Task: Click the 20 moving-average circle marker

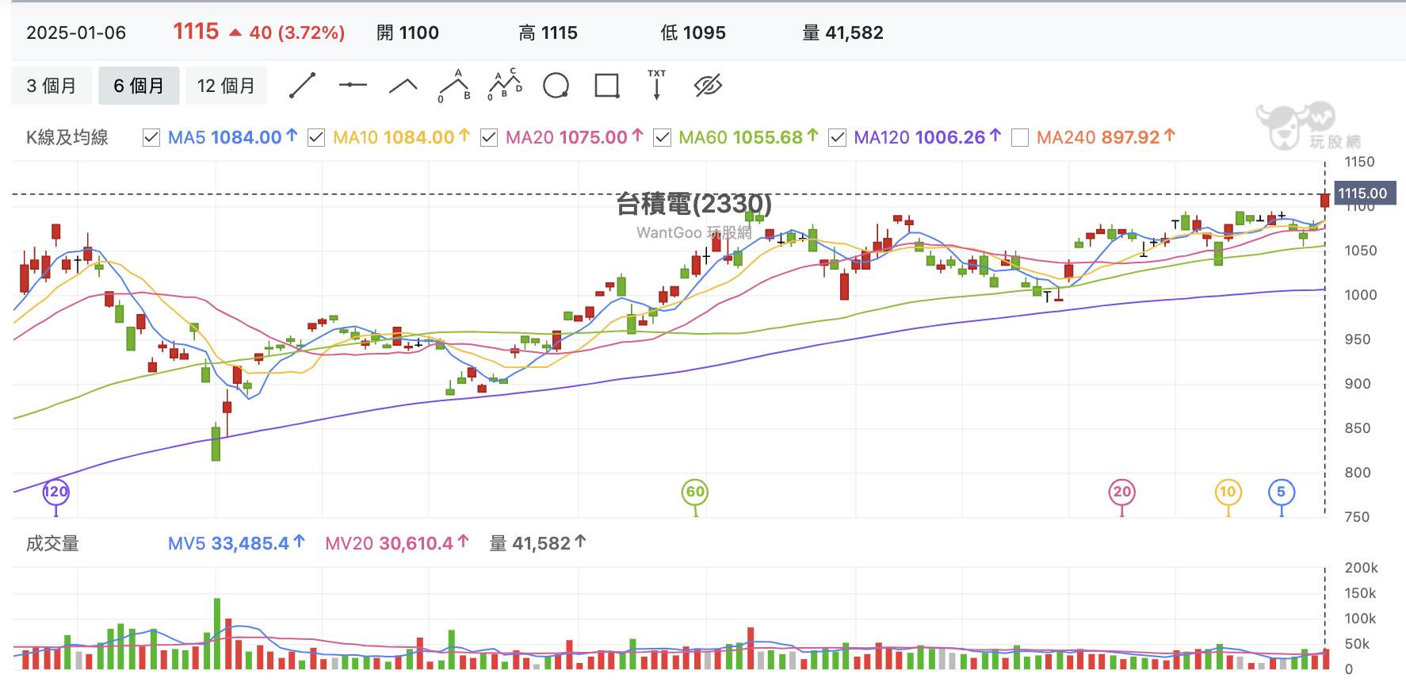Action: pos(1122,492)
